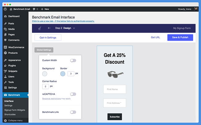
Task: Click the Dashboard gauge icon
Action: click(x=5, y=16)
